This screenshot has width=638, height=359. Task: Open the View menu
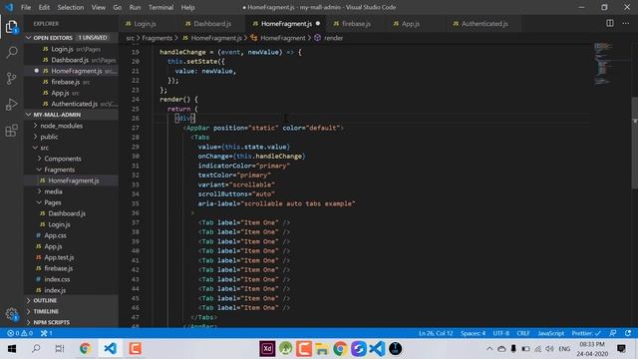98,7
